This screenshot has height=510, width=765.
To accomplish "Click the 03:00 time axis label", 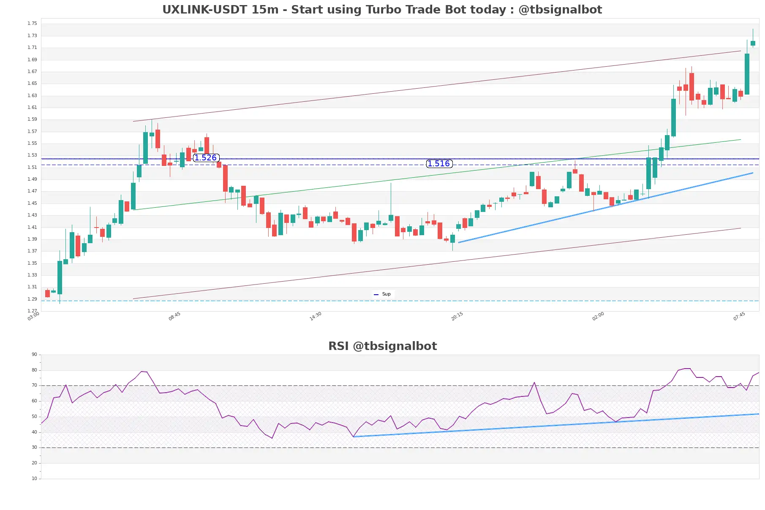I will (x=33, y=316).
